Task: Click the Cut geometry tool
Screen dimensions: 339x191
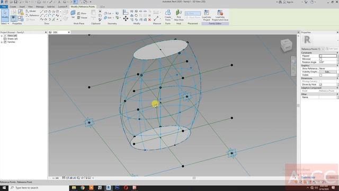Action: pos(108,13)
